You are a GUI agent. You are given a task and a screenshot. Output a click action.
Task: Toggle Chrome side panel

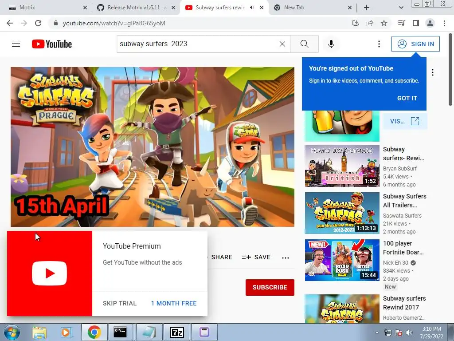[x=416, y=23]
